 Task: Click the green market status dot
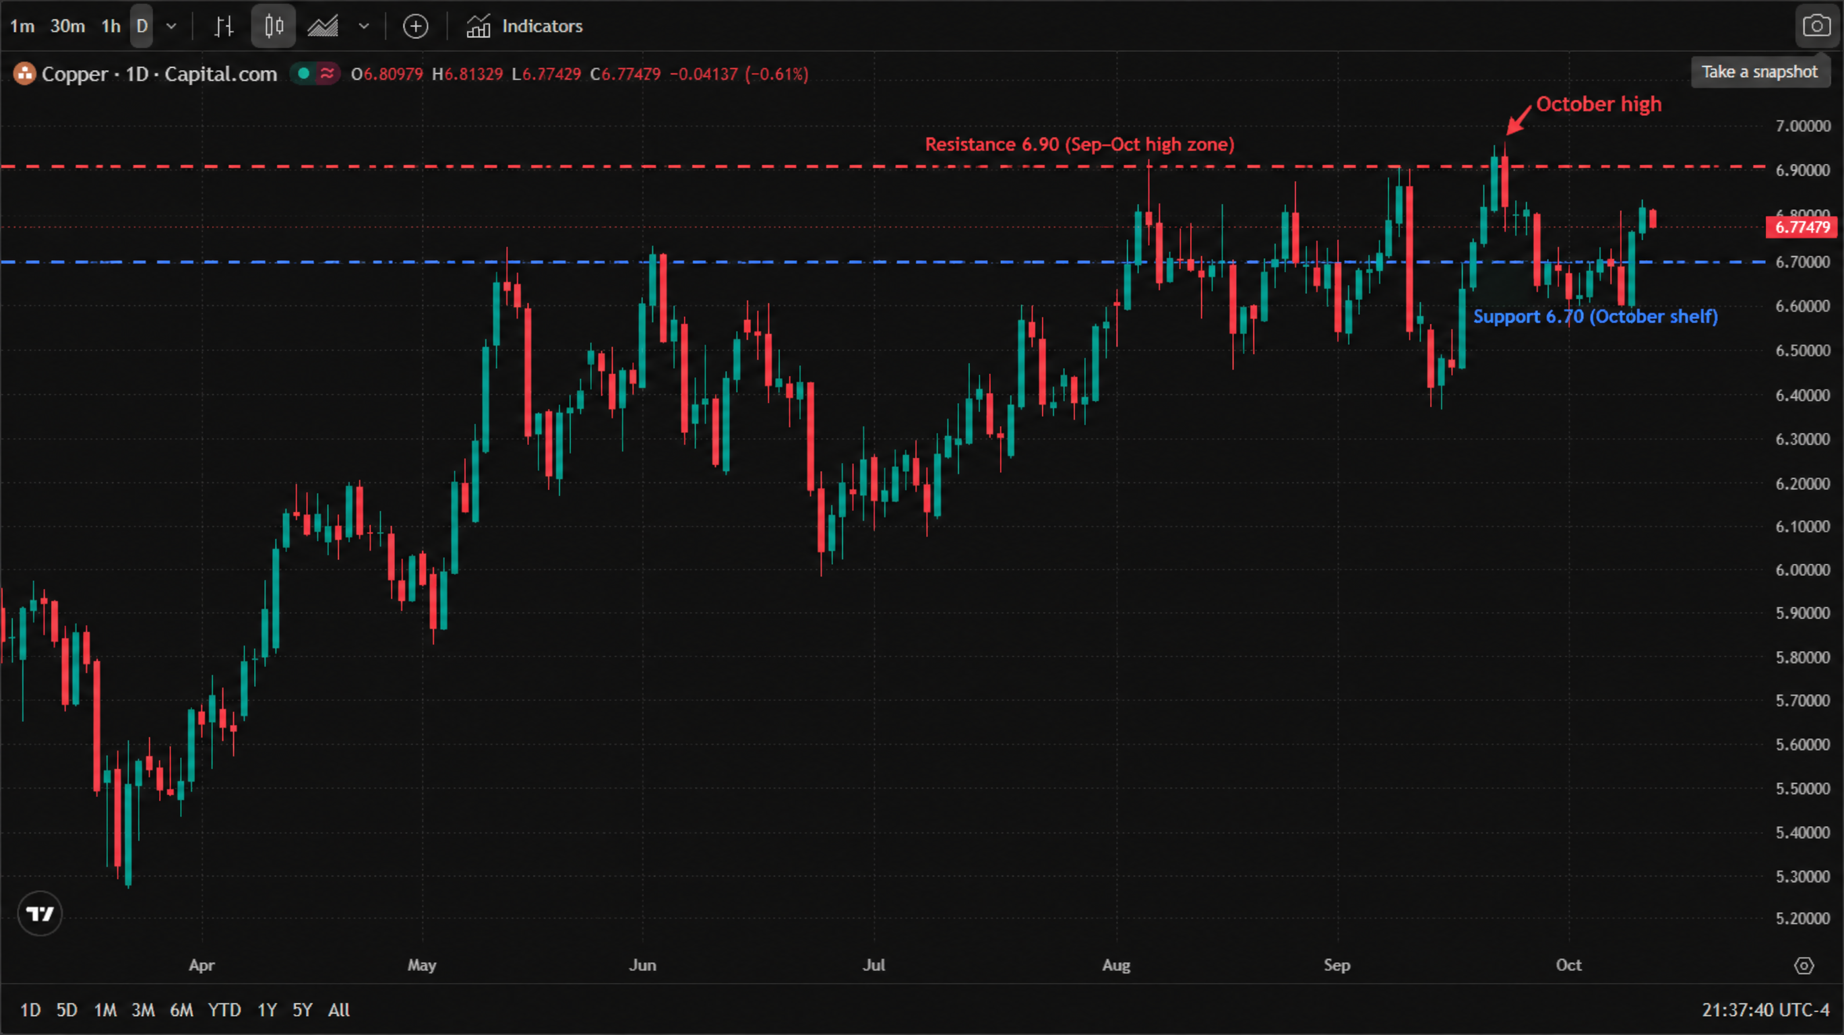click(x=303, y=73)
